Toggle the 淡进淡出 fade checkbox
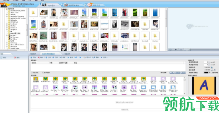This screenshot has width=219, height=113. 32,73
